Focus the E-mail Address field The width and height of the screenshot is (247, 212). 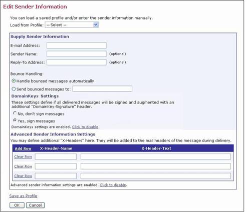[77, 45]
